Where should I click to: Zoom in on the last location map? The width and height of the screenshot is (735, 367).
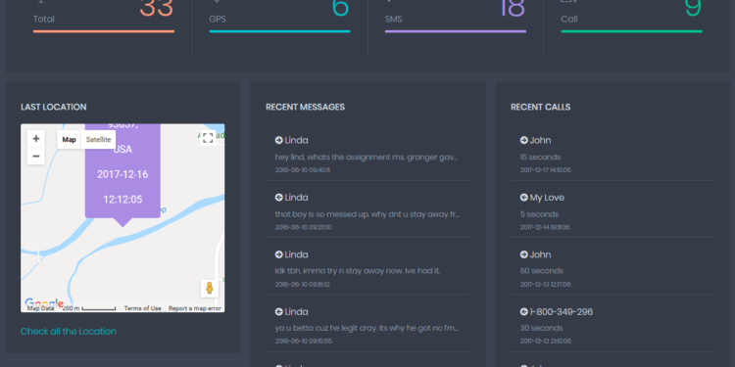pos(36,139)
